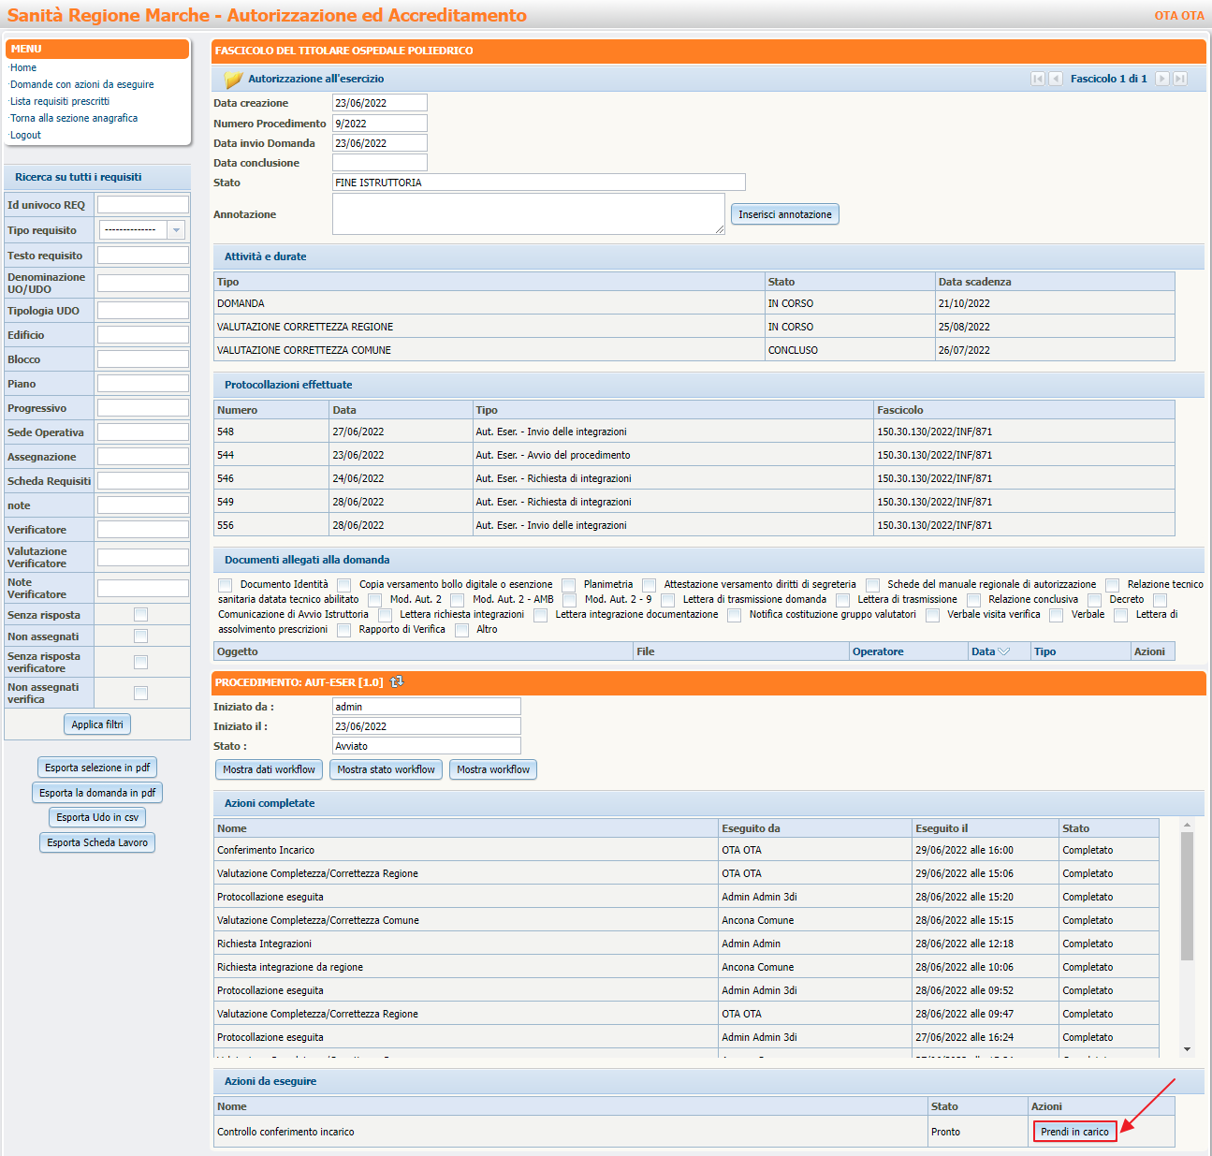The height and width of the screenshot is (1156, 1212).
Task: Enable the Senza risposta checkbox
Action: (x=140, y=615)
